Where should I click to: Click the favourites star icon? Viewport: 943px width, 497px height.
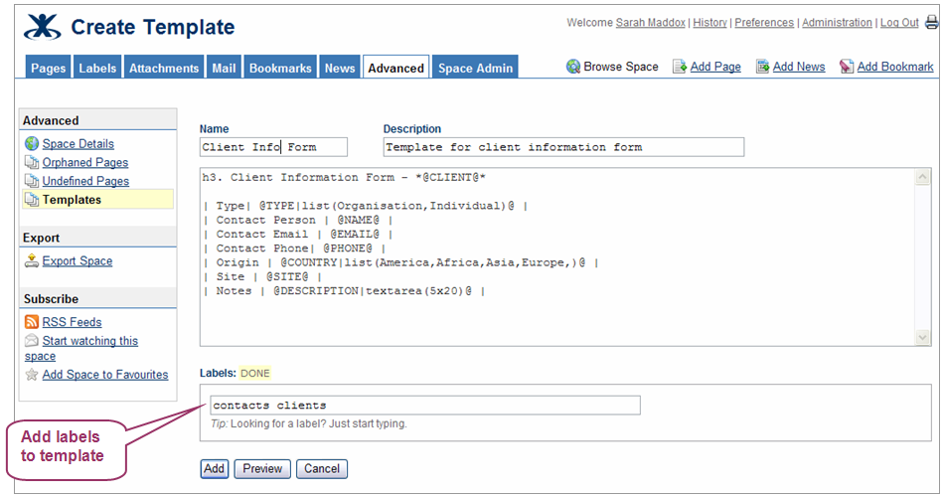(32, 375)
